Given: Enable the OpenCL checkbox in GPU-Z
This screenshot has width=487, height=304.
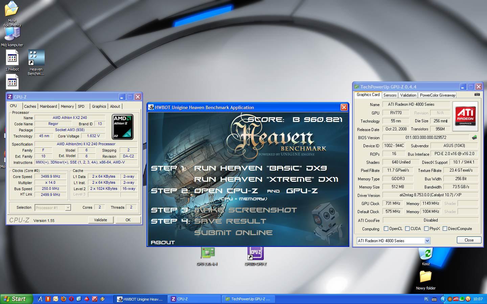Looking at the screenshot, I should [x=386, y=229].
